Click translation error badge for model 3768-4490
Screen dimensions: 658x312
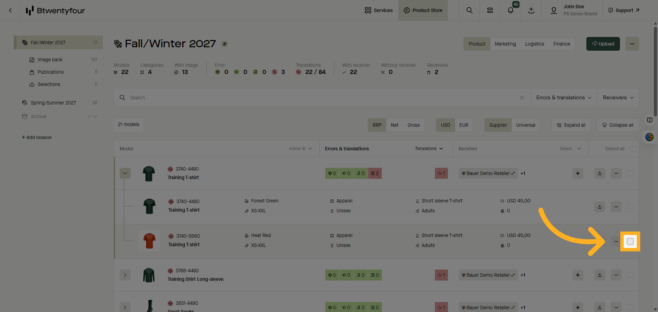(441, 275)
